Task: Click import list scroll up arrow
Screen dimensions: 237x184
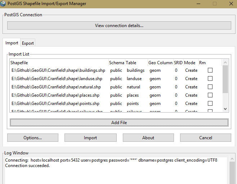Action: click(x=225, y=62)
